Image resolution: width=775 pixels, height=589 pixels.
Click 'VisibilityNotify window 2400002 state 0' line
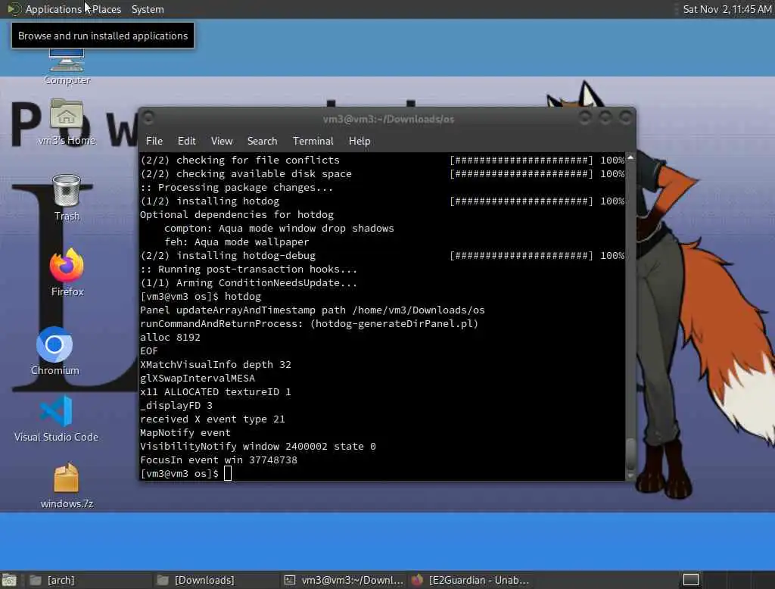(x=257, y=447)
